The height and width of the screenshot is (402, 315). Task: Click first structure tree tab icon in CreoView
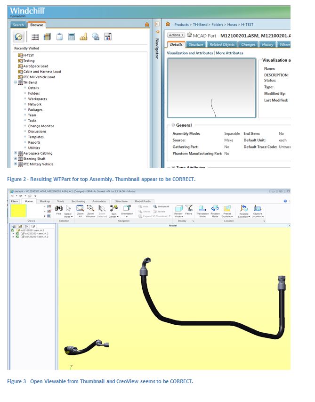[14, 227]
